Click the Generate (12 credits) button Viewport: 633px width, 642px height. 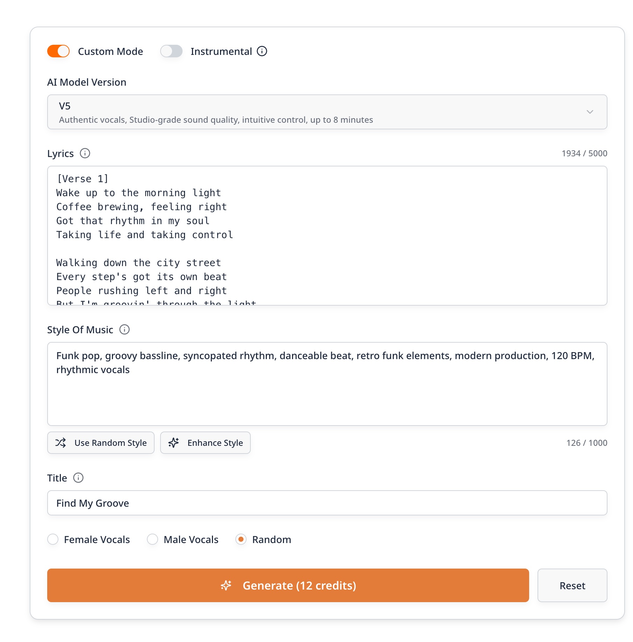pyautogui.click(x=288, y=585)
